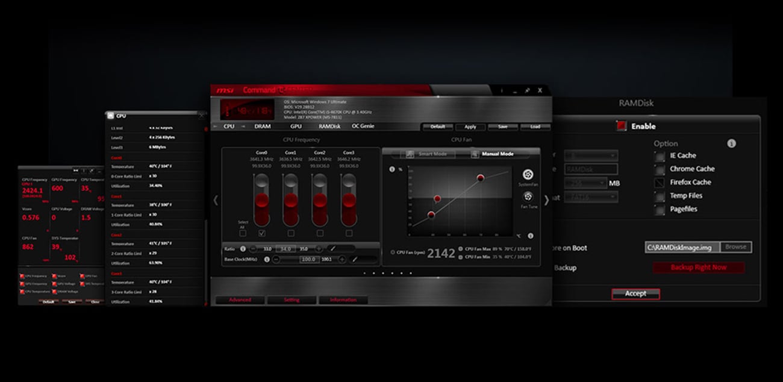Check the Core1 checkbox

click(291, 233)
